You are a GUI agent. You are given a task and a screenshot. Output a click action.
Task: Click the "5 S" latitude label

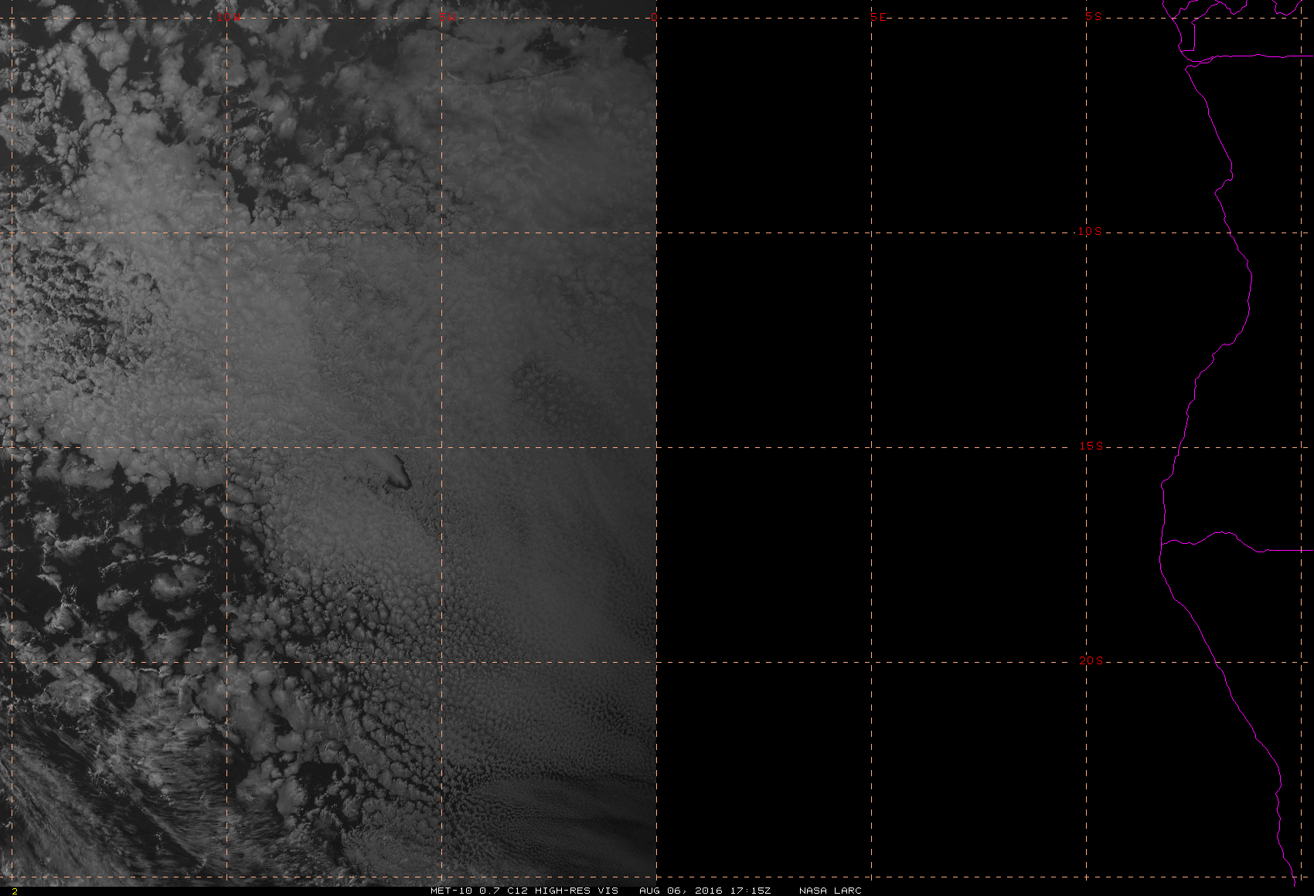(x=1093, y=16)
